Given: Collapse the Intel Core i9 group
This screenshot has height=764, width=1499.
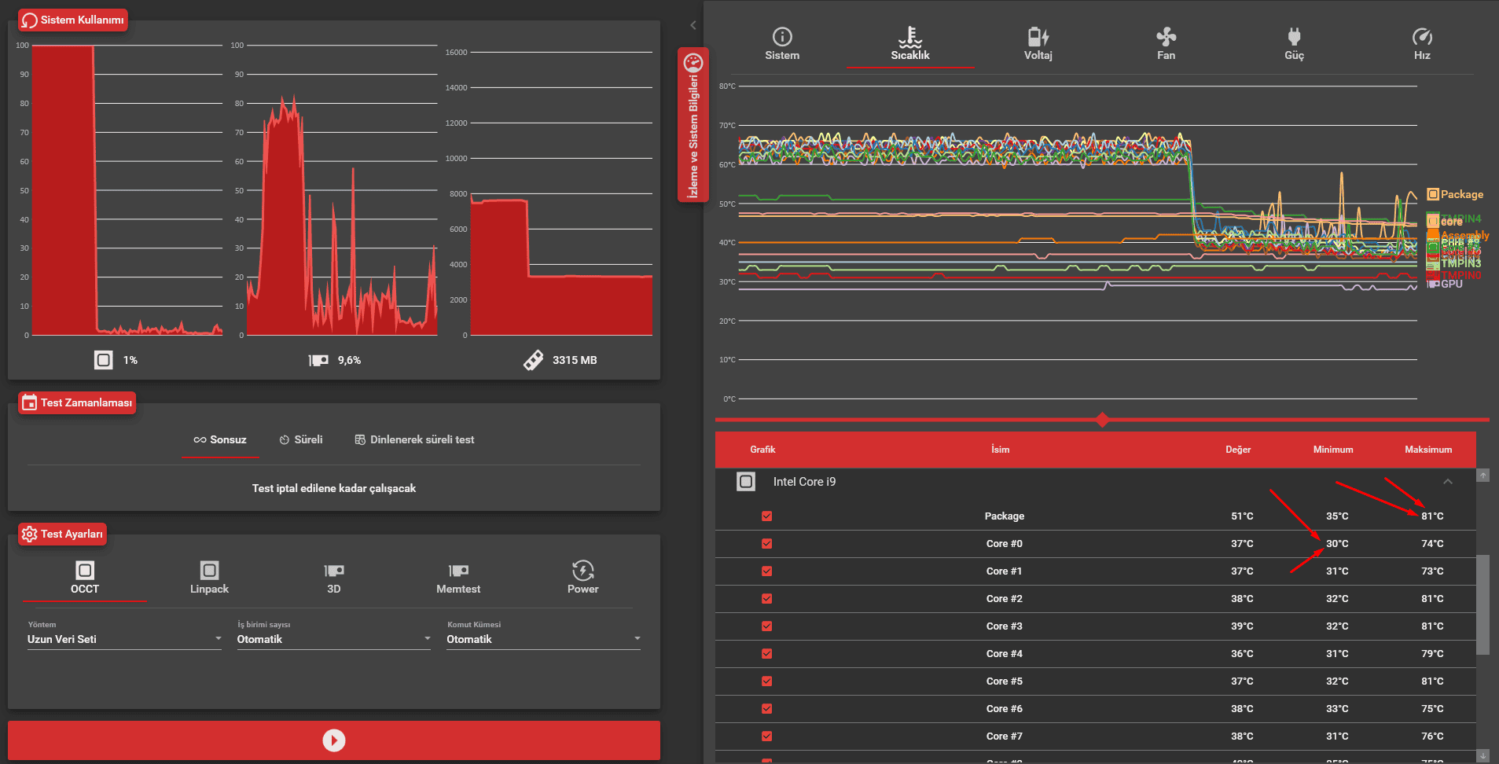Looking at the screenshot, I should pos(1447,482).
